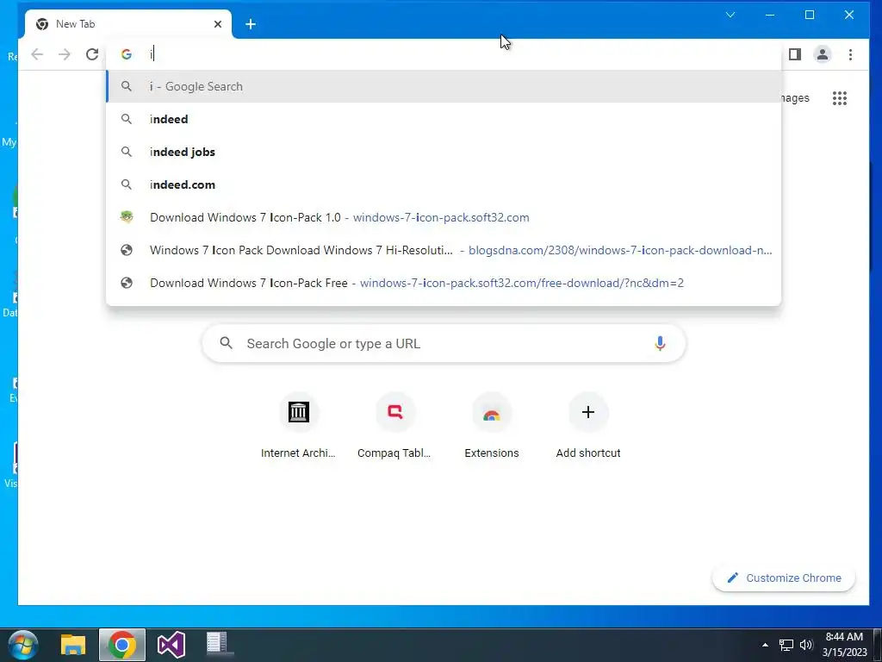The image size is (882, 662).
Task: Select the 'indeed' suggestion
Action: pos(444,119)
